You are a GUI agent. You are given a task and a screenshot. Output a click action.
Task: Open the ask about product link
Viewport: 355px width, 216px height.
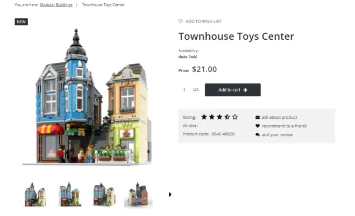click(x=279, y=117)
